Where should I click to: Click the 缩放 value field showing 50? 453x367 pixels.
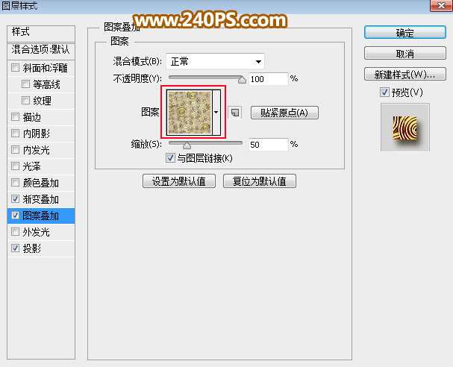point(269,145)
